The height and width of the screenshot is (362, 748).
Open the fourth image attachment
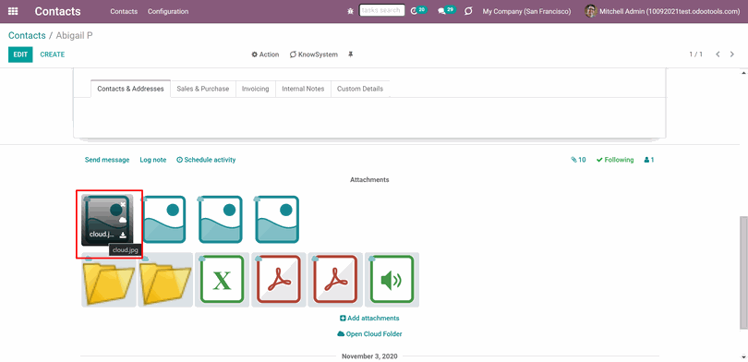tap(277, 220)
